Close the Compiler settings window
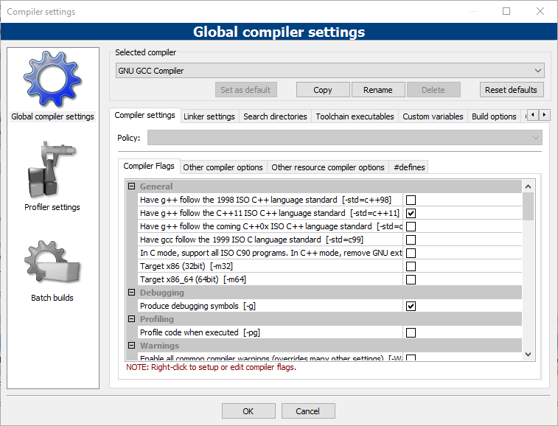Viewport: 558px width, 426px height. pos(540,11)
